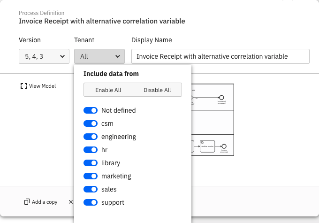Screen dimensions: 319x223
Task: Disable the marketing tenant toggle
Action: [91, 176]
